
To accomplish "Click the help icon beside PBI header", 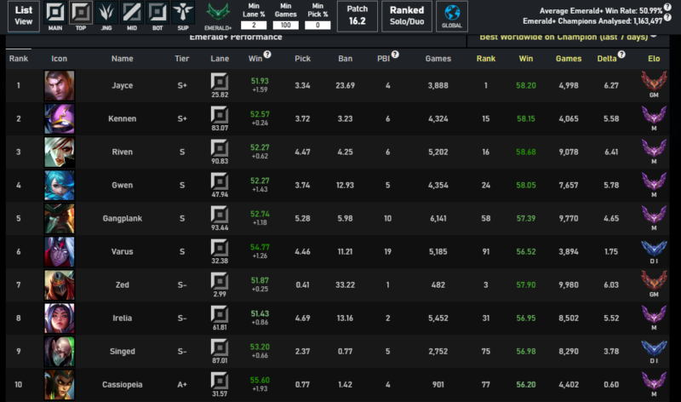I will (395, 55).
